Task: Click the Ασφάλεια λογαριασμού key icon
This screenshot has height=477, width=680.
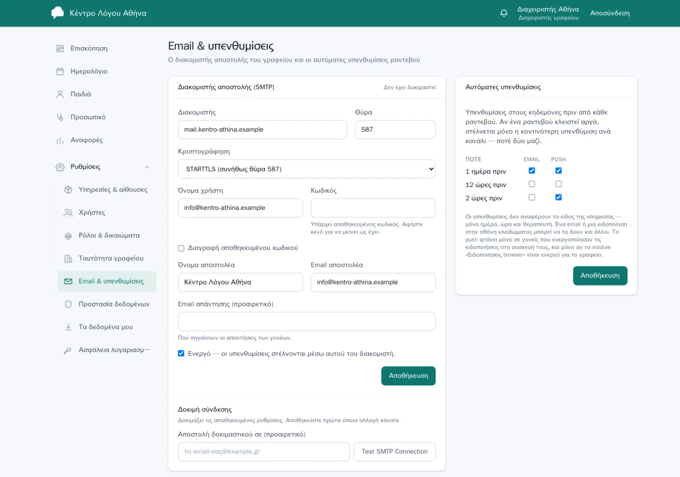Action: (x=68, y=350)
